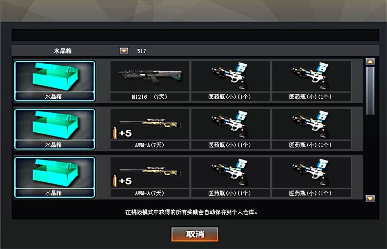The width and height of the screenshot is (387, 249).
Task: Open the 水晶箱 category dropdown arrow
Action: pyautogui.click(x=124, y=51)
